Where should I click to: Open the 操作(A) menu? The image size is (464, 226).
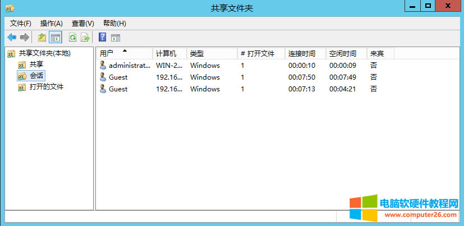click(x=52, y=24)
